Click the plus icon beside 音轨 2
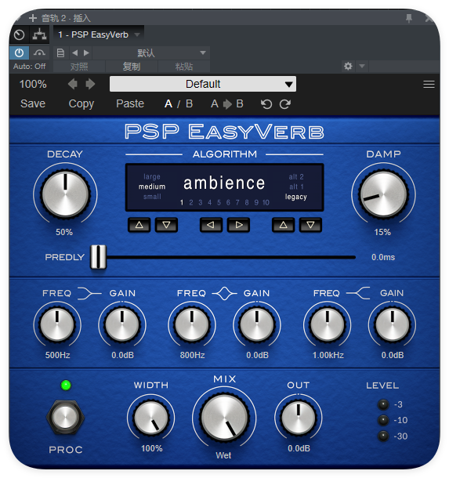The height and width of the screenshot is (478, 449). pos(33,18)
